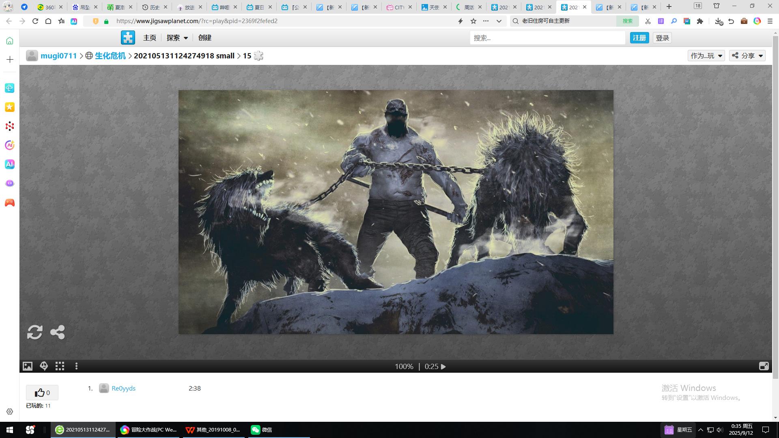This screenshot has width=779, height=438.
Task: Open the notification center icon
Action: pos(766,430)
